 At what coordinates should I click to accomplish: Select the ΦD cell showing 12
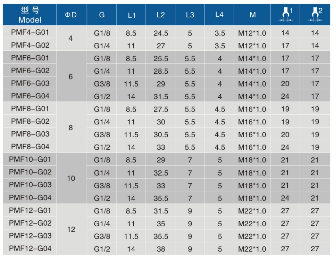[71, 230]
